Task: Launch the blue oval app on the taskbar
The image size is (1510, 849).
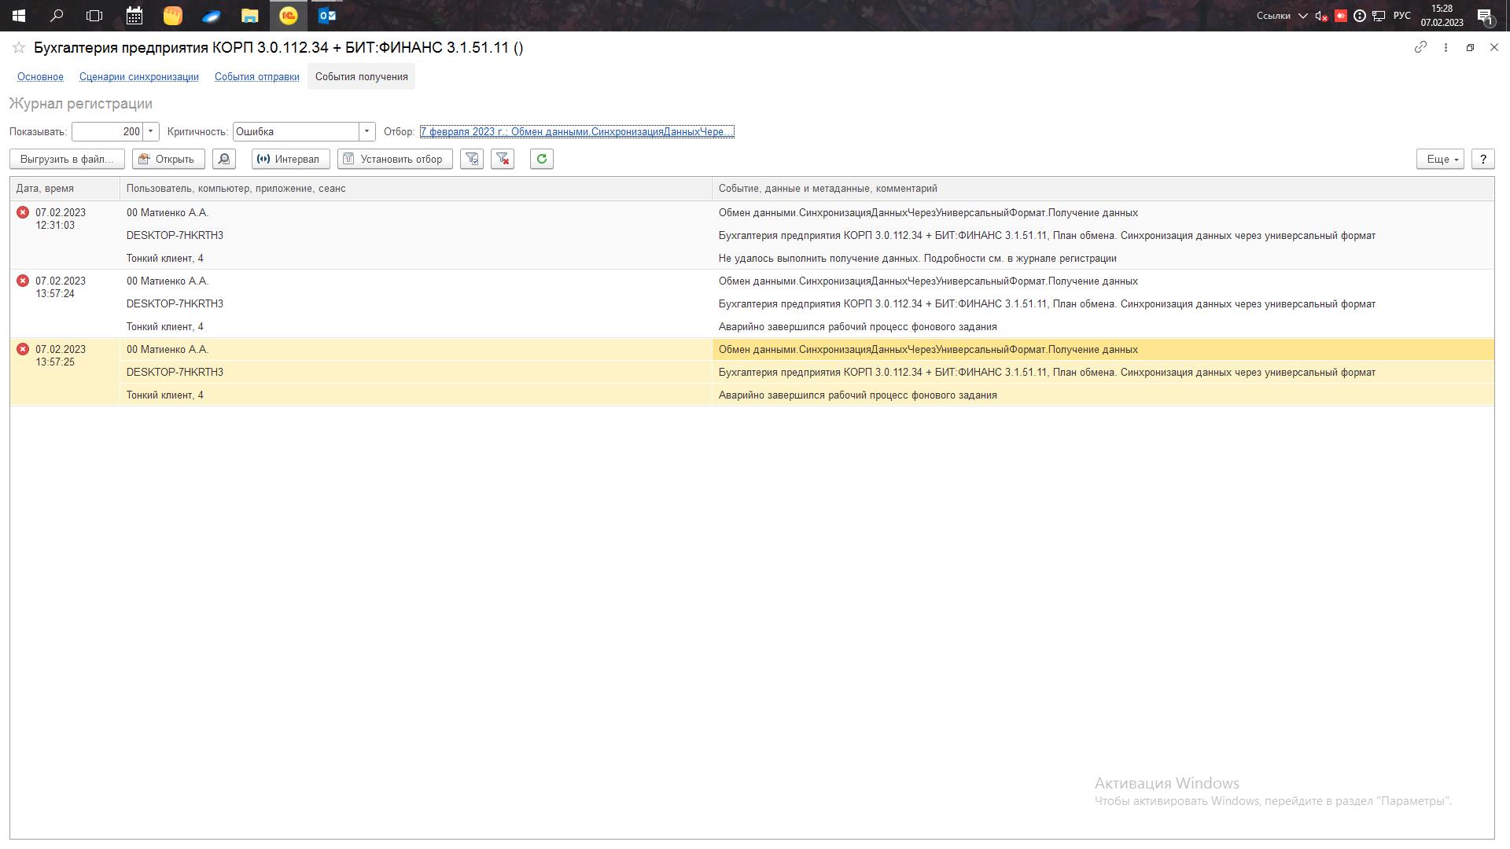Action: [212, 15]
